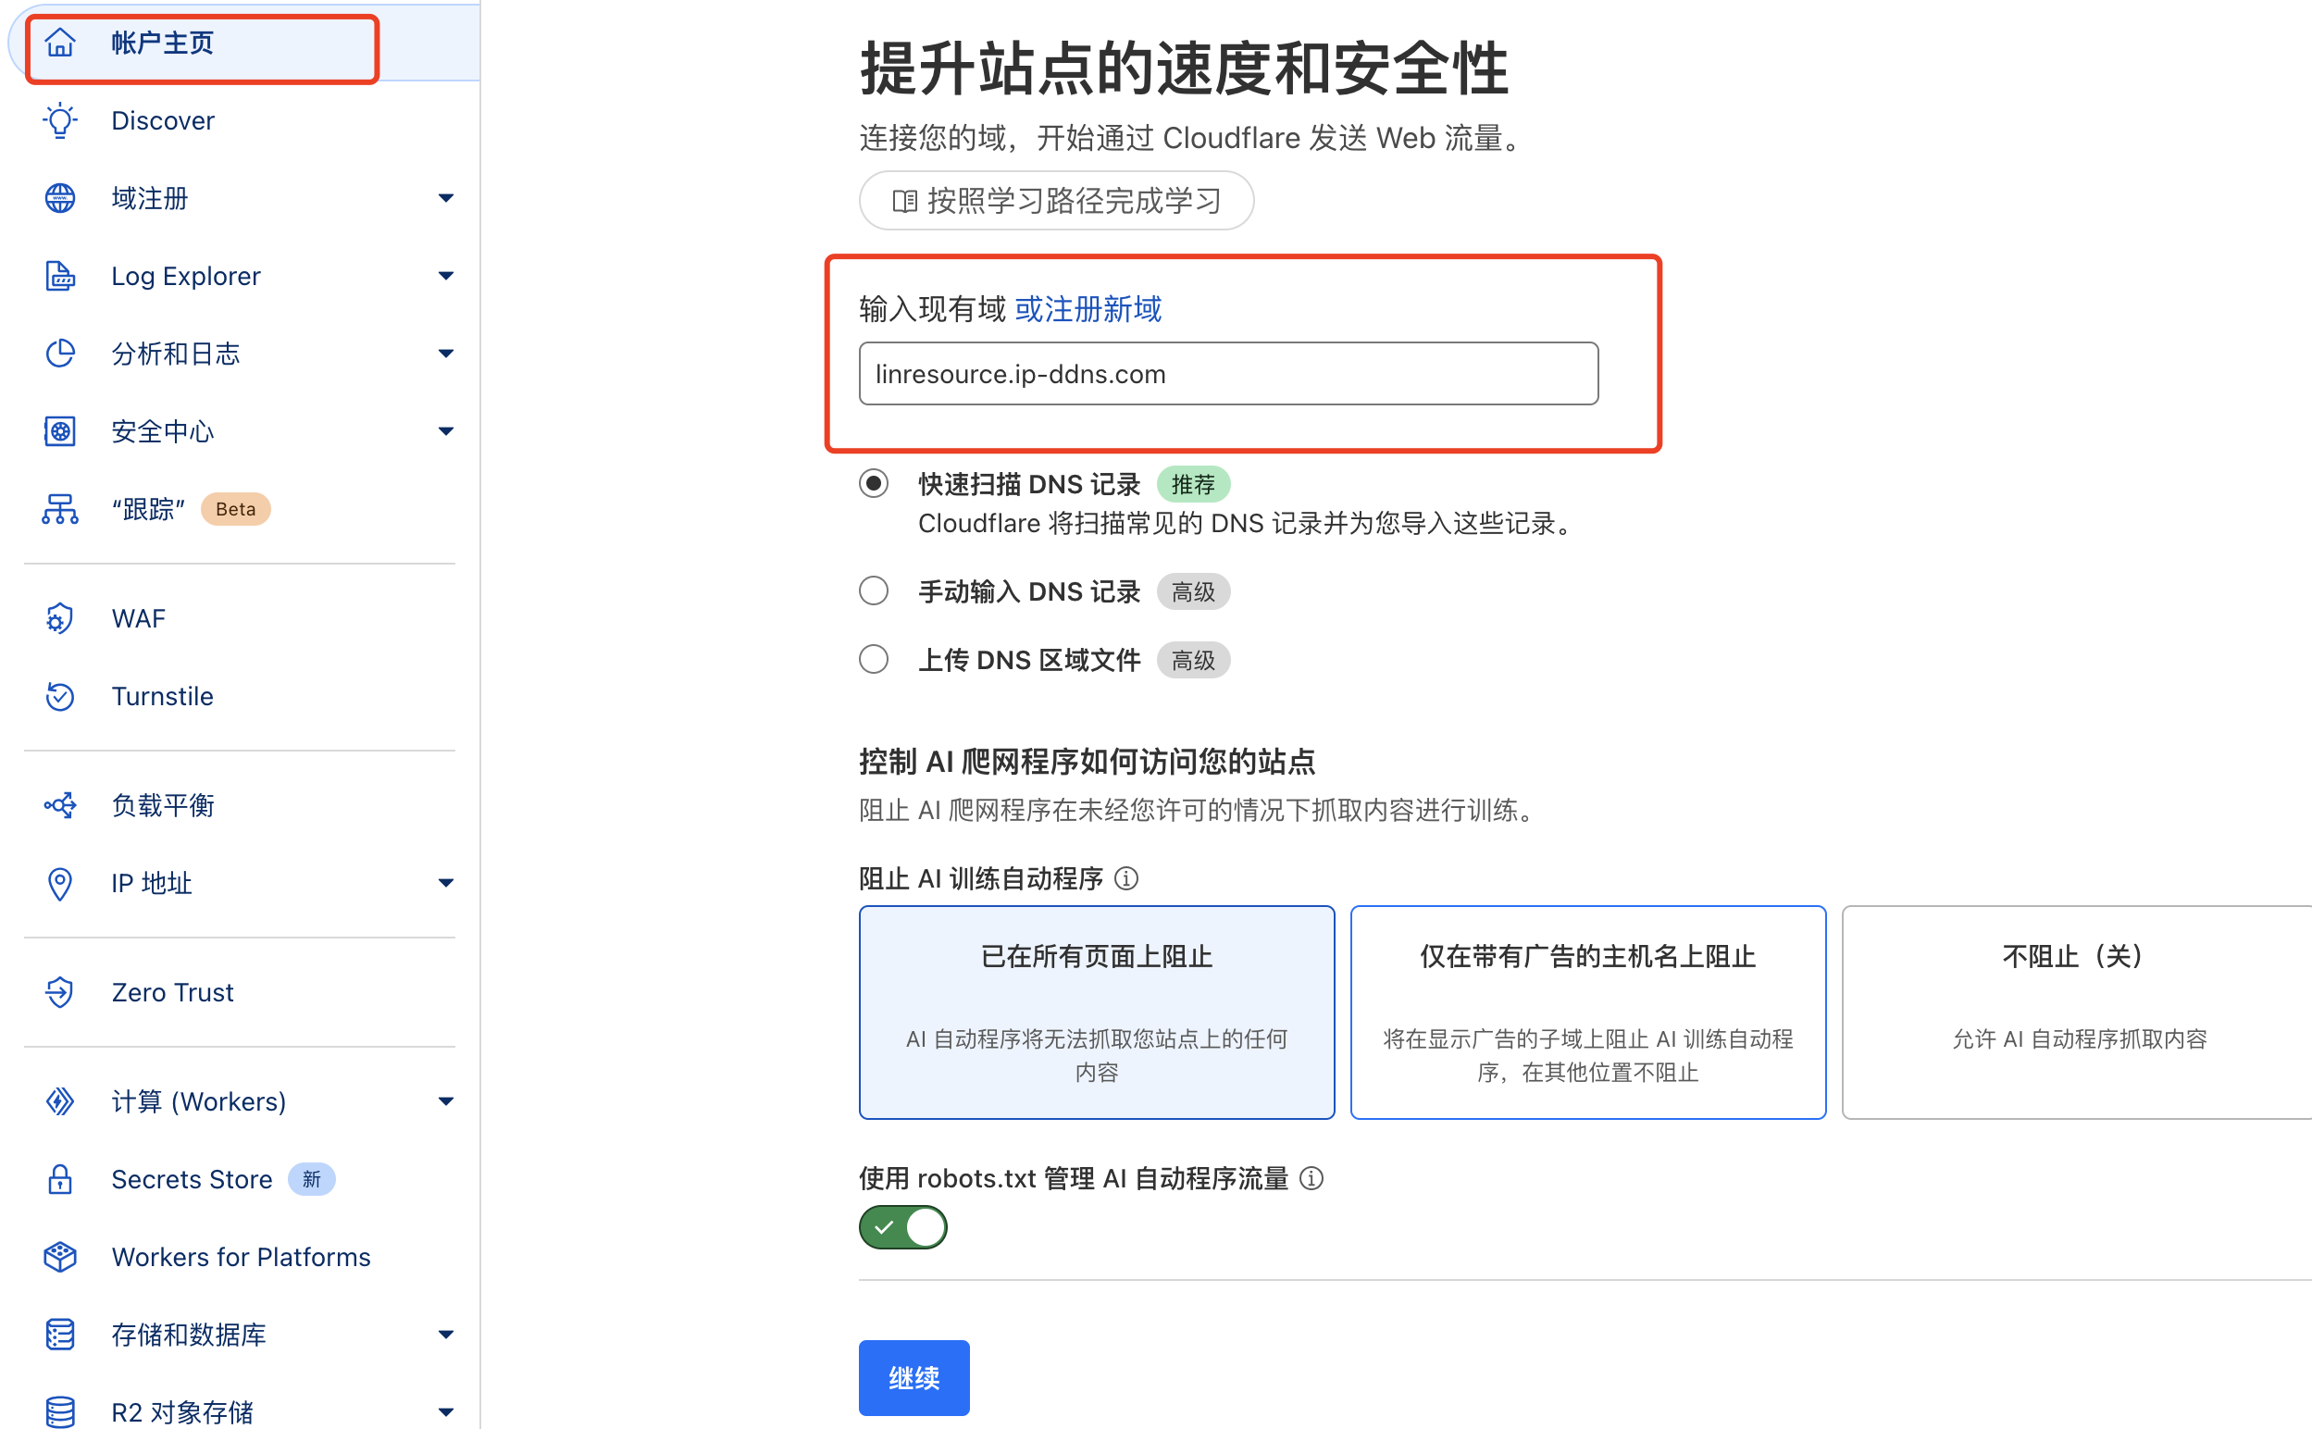Image resolution: width=2312 pixels, height=1429 pixels.
Task: Expand the Log Explorer submenu arrow
Action: coord(446,276)
